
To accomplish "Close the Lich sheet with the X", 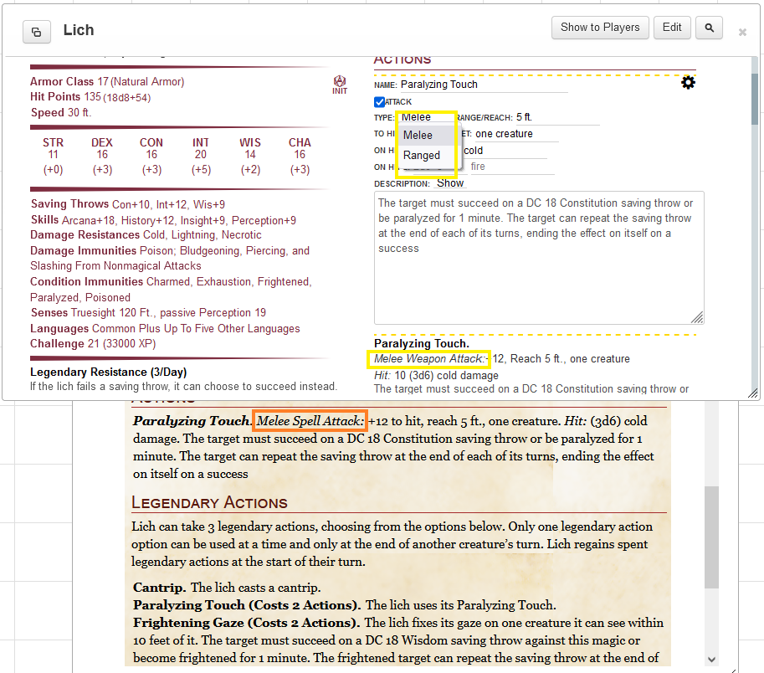I will tap(742, 33).
